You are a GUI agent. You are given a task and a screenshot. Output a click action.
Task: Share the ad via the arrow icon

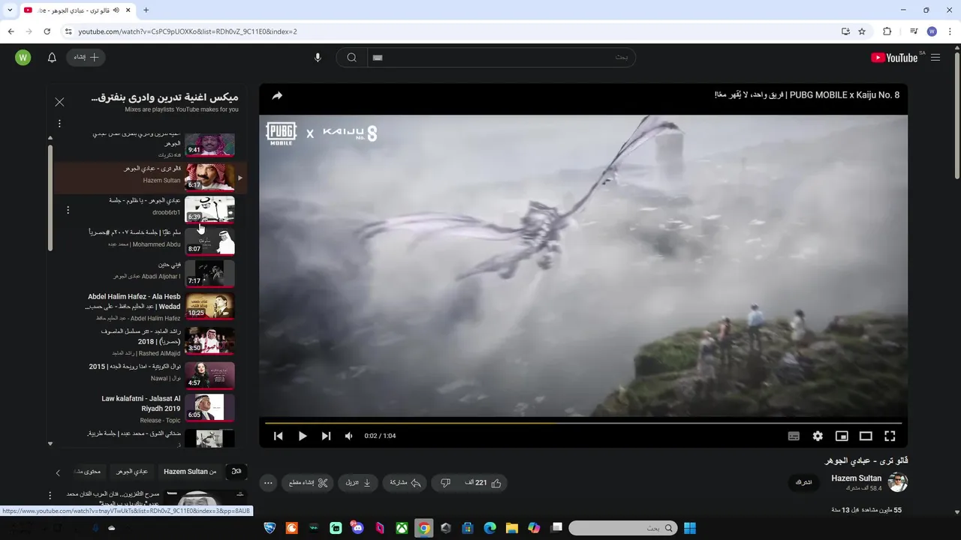tap(277, 96)
